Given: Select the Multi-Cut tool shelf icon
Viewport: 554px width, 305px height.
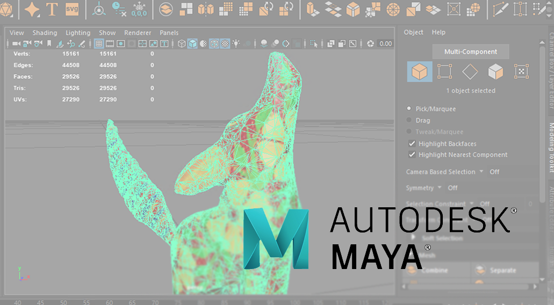Looking at the screenshot, I should click(500, 9).
